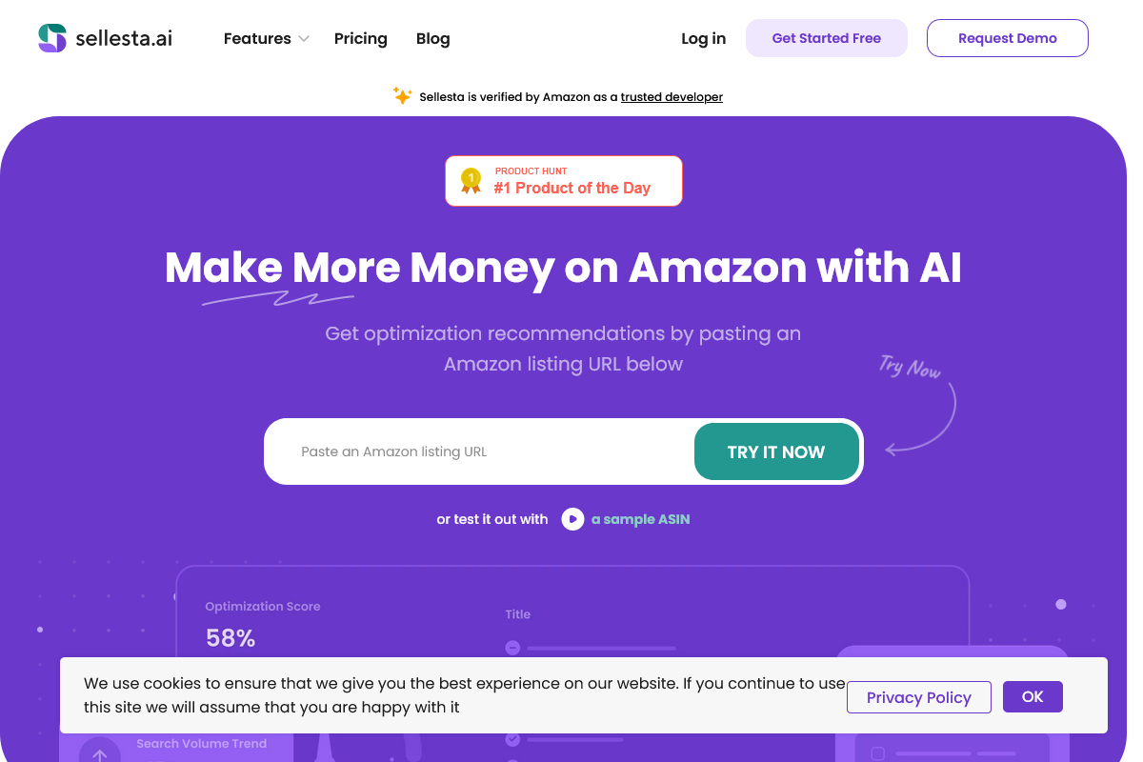Click the play icon next to sample ASIN
Image resolution: width=1143 pixels, height=762 pixels.
click(x=572, y=519)
